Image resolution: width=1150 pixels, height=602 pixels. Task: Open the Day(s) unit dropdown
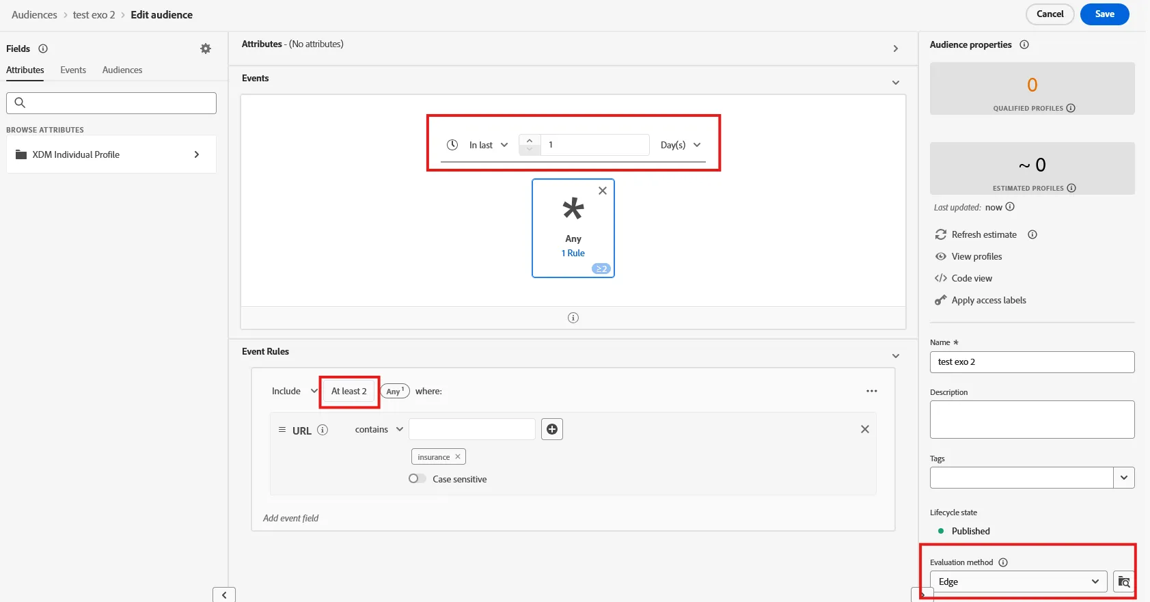tap(681, 145)
